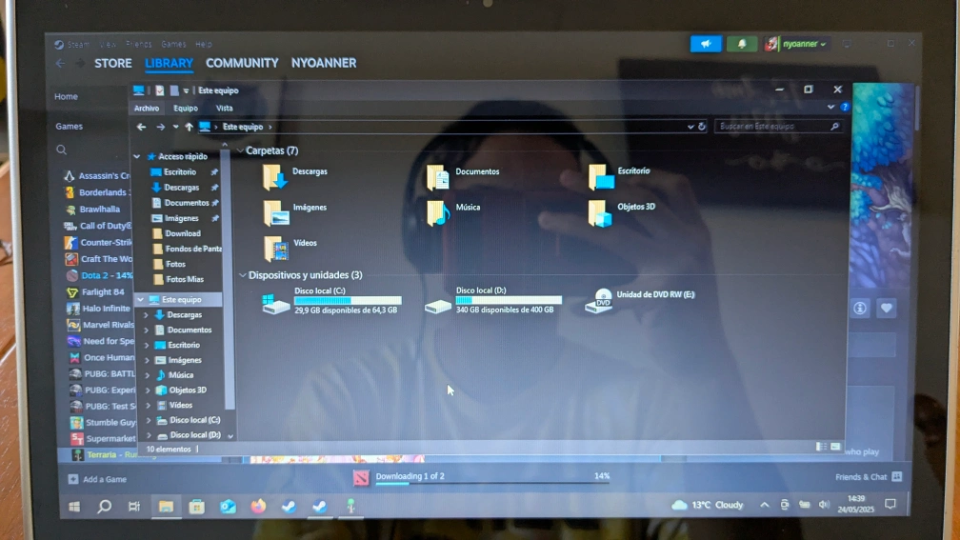The width and height of the screenshot is (960, 540).
Task: Click Home in Steam library sidebar
Action: pos(66,96)
